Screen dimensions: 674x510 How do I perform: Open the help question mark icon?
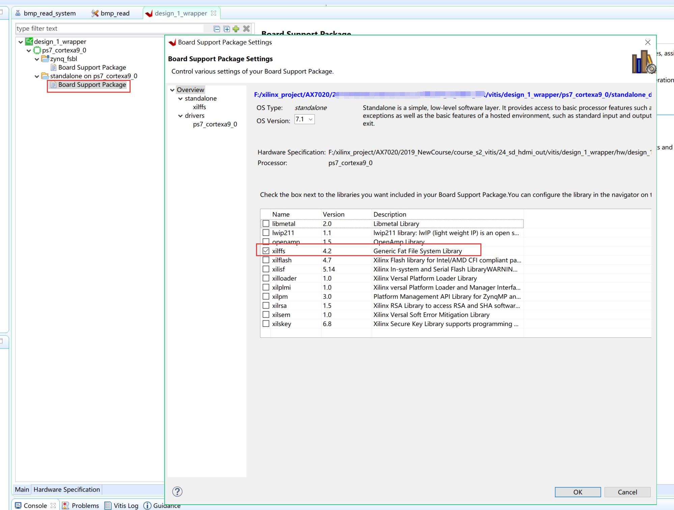tap(177, 492)
